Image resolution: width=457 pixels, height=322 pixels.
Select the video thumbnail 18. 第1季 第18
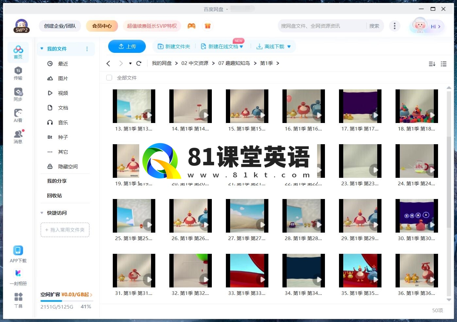417,106
